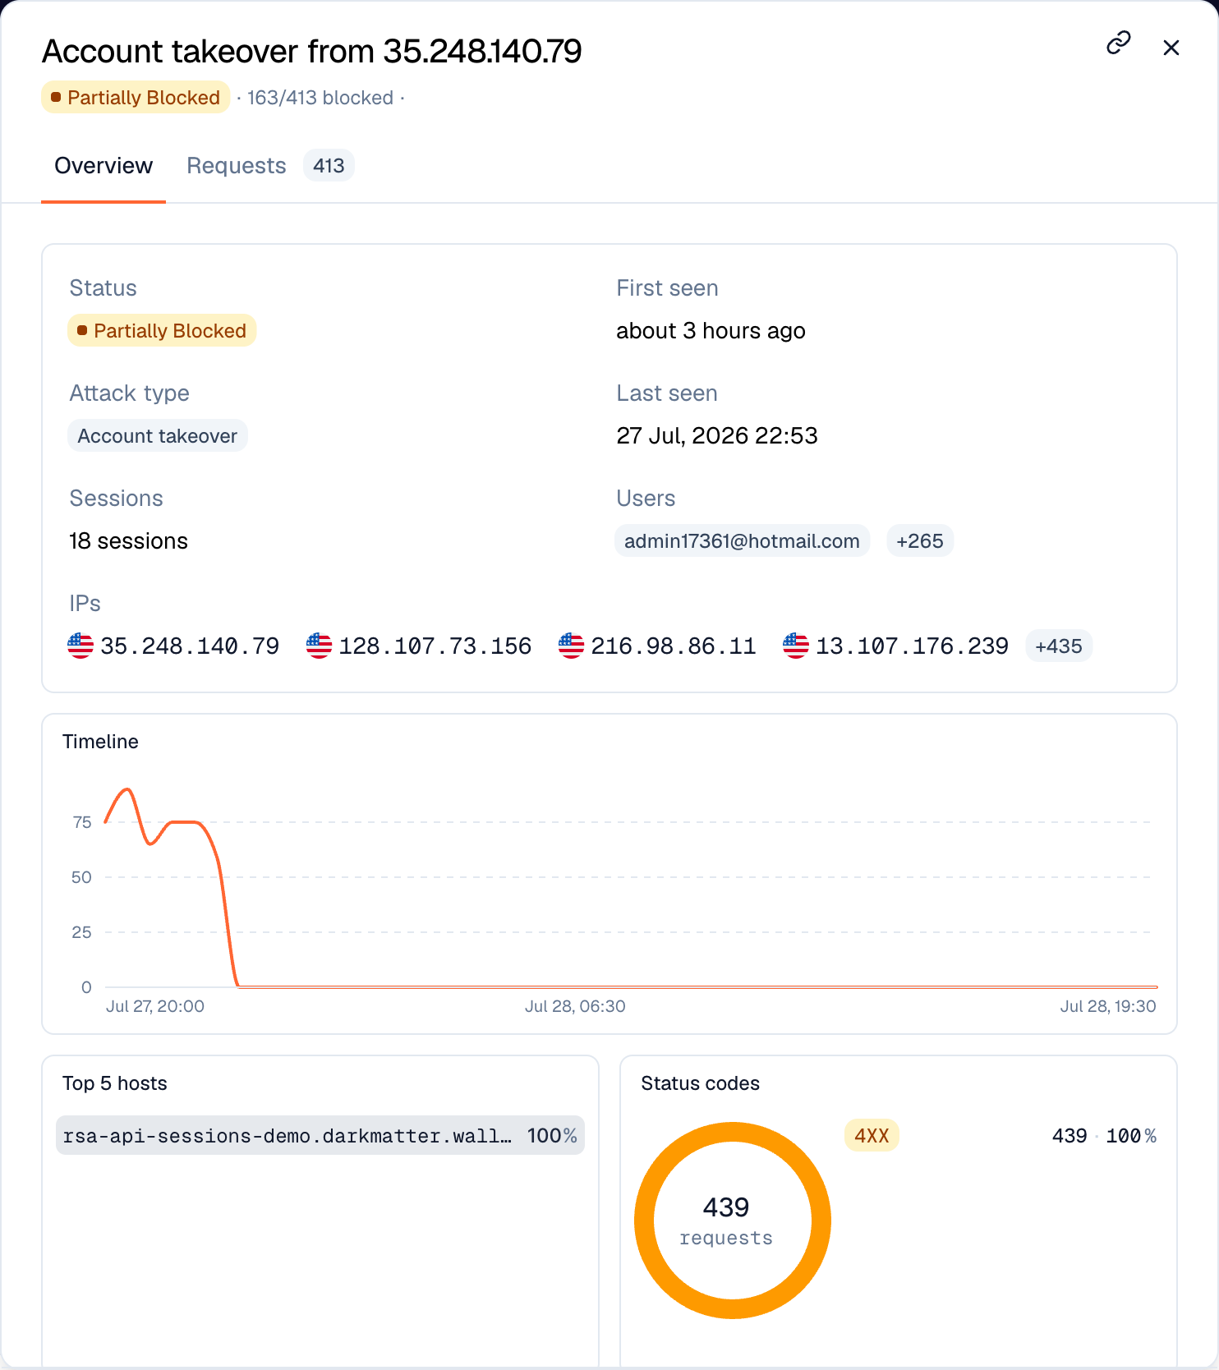This screenshot has width=1219, height=1370.
Task: Click the Partially Blocked badge in header
Action: 136,97
